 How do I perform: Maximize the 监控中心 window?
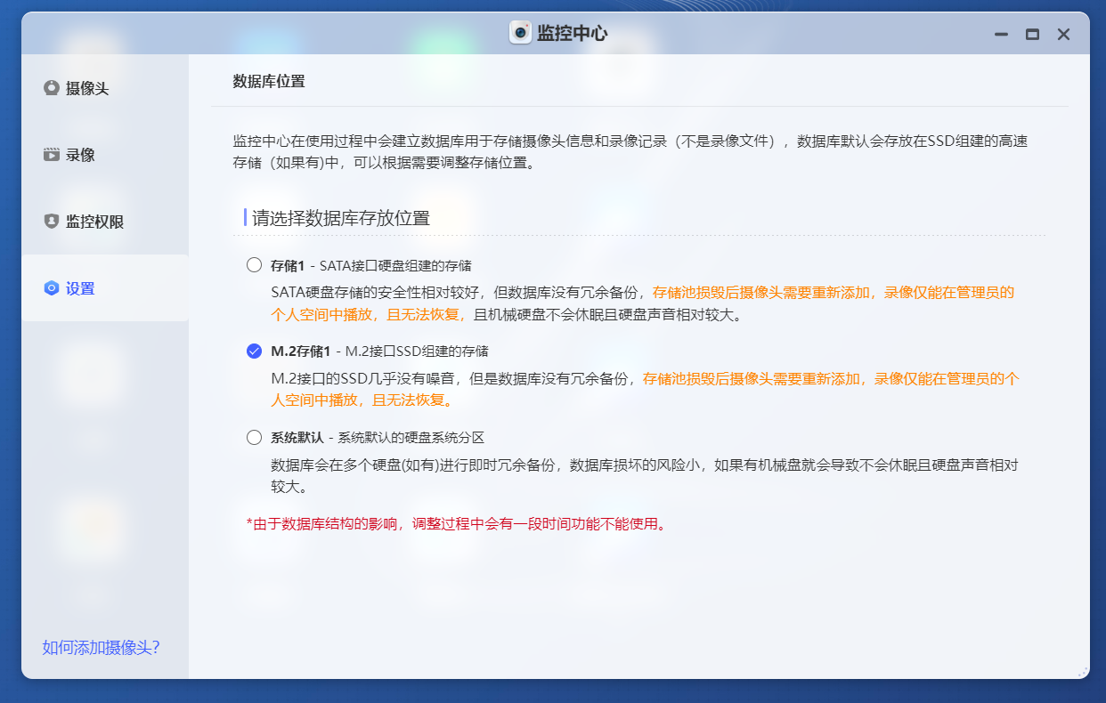[x=1032, y=34]
